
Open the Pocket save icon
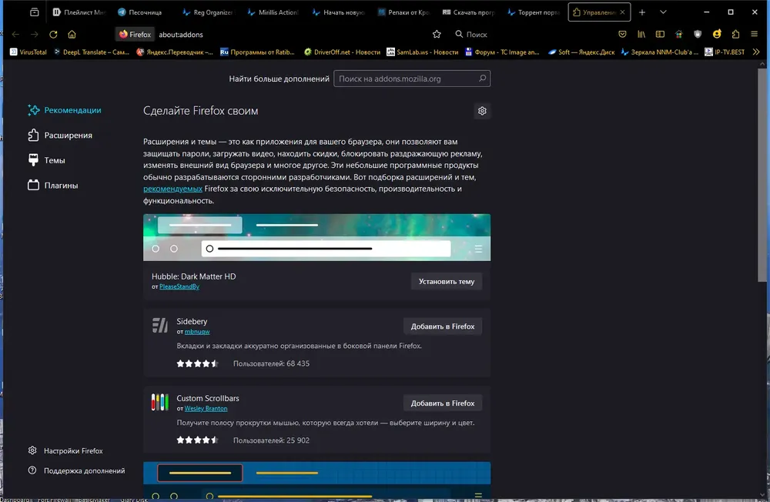[622, 35]
